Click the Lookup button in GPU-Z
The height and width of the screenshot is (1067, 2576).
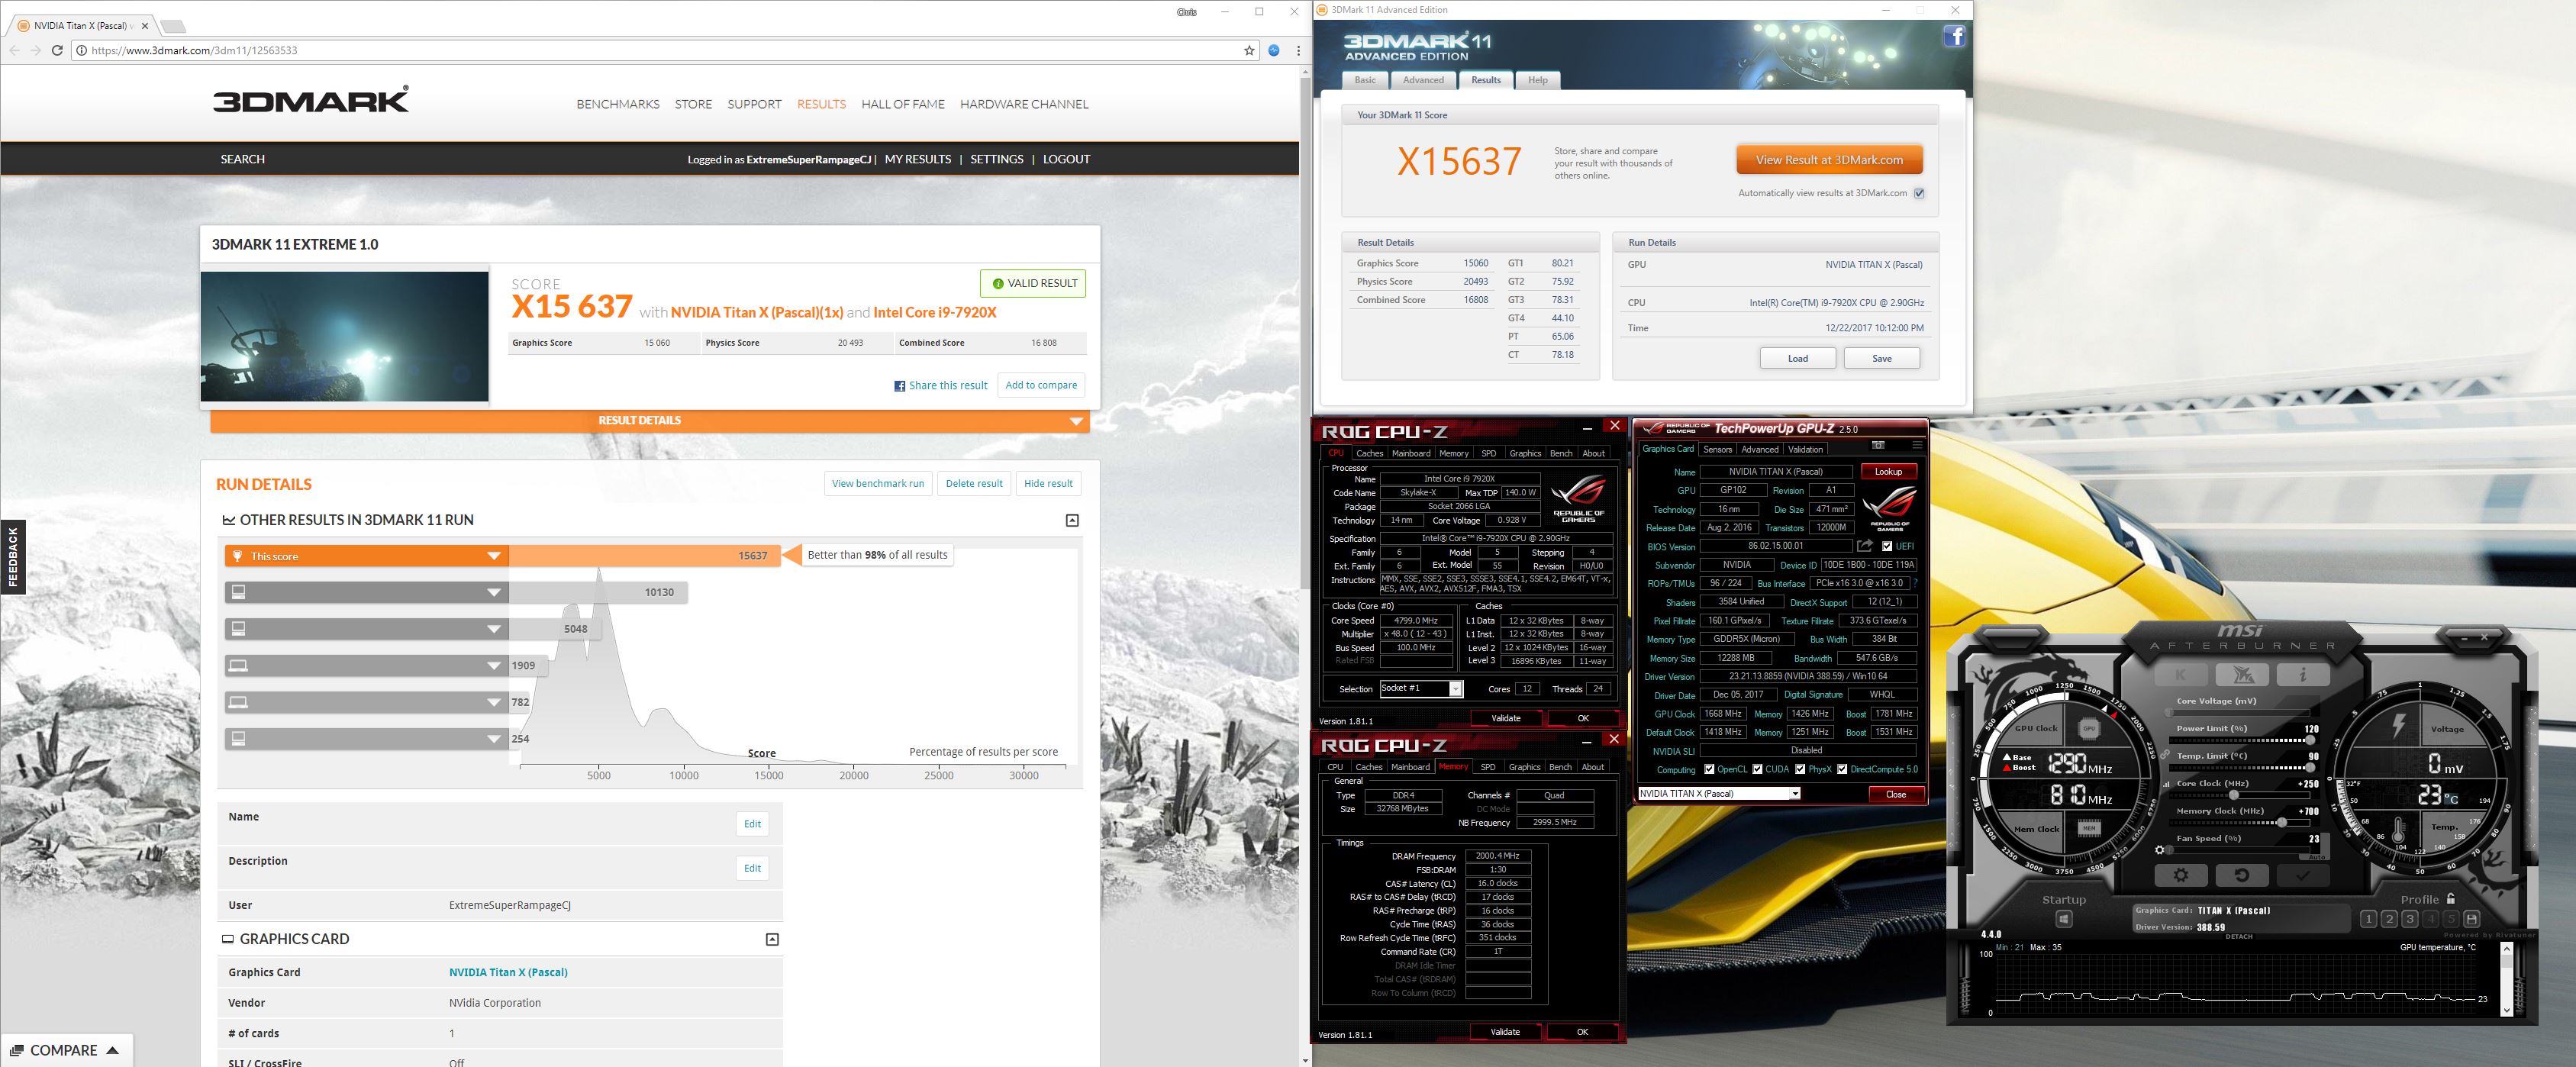1888,471
